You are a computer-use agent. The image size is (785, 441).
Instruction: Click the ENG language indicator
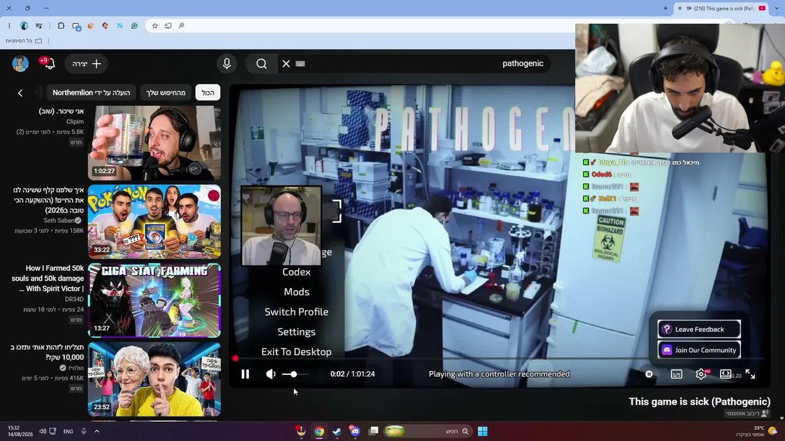tap(68, 431)
